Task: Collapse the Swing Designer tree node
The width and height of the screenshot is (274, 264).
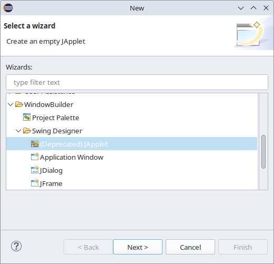Action: coord(18,131)
